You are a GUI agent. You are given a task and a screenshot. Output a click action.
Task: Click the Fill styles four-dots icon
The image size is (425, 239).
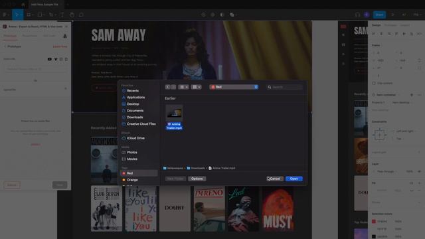412,183
